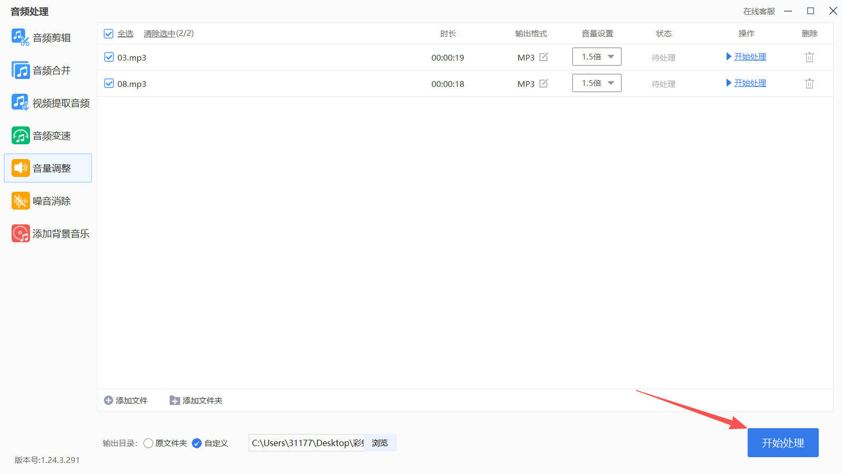Open 视频提取音频 extraction icon
The width and height of the screenshot is (843, 474).
click(x=21, y=103)
